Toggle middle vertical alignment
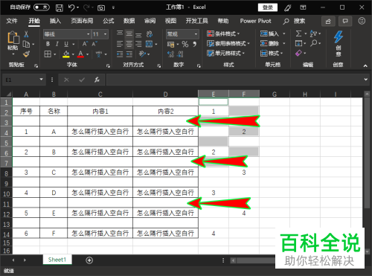Image resolution: width=372 pixels, height=276 pixels. point(129,33)
